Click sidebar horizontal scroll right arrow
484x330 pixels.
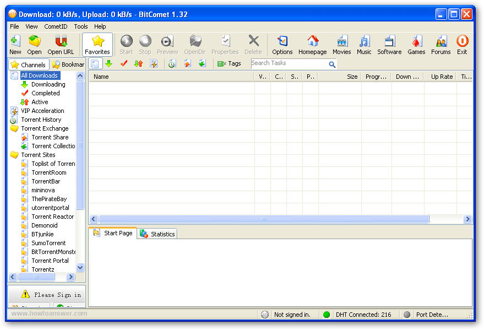(x=70, y=277)
